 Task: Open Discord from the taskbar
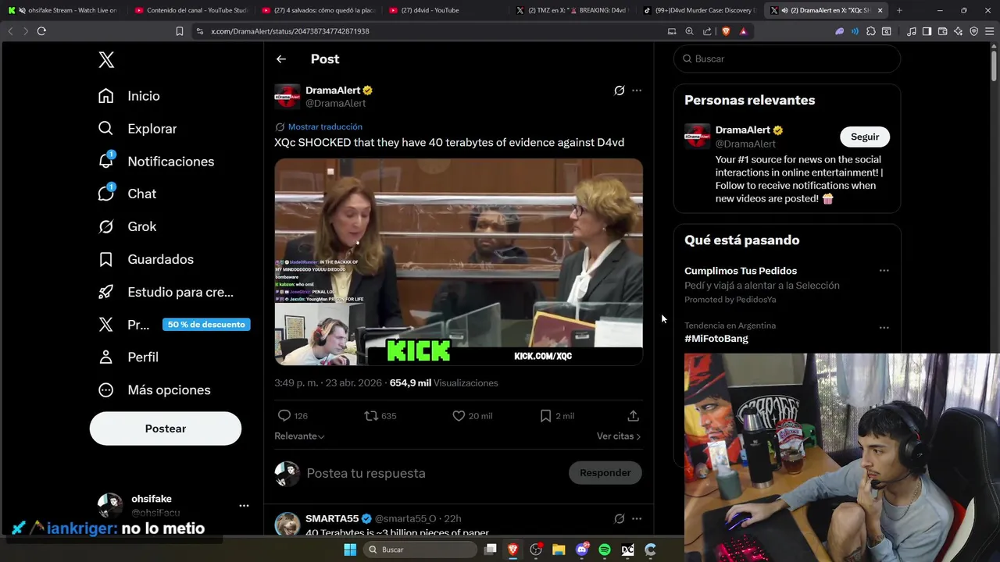pyautogui.click(x=582, y=550)
